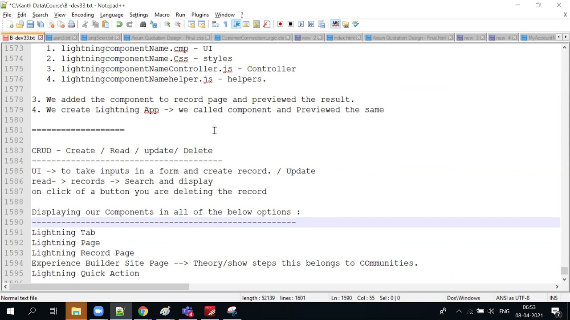Screen dimensions: 570x320
Task: Run macro multiple times icon
Action: coord(311,24)
